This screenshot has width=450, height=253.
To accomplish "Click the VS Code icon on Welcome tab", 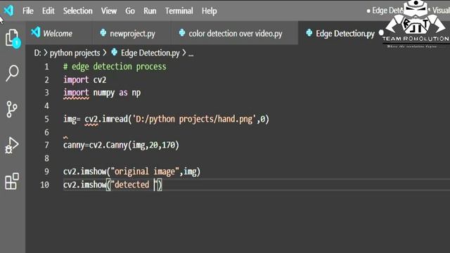I will click(36, 32).
